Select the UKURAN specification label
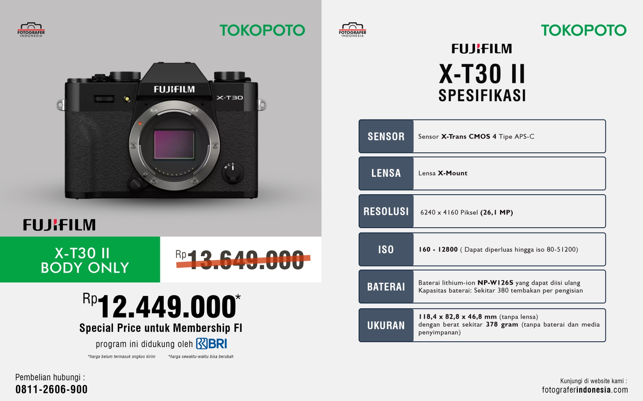 [x=386, y=325]
